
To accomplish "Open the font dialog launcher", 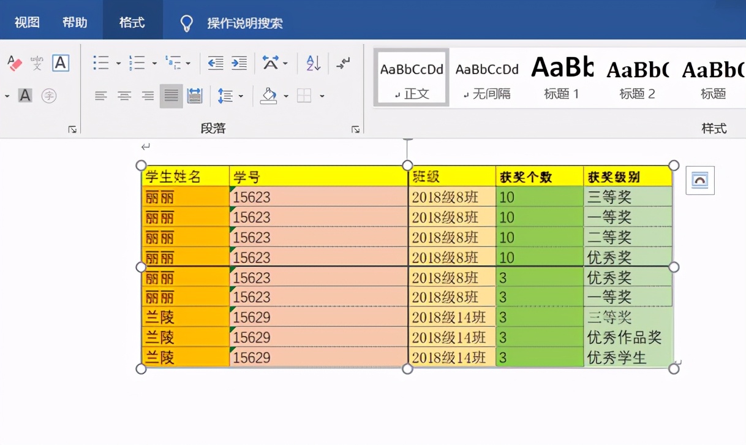I will tap(72, 129).
